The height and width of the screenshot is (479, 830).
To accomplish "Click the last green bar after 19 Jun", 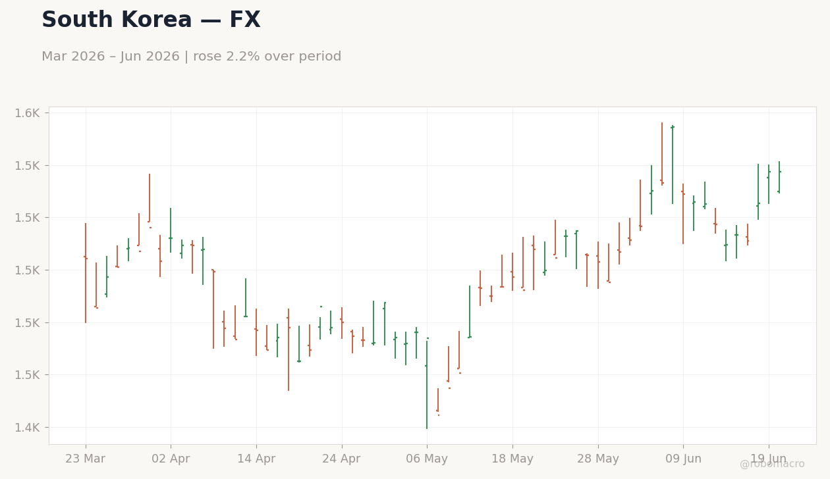I will (779, 178).
